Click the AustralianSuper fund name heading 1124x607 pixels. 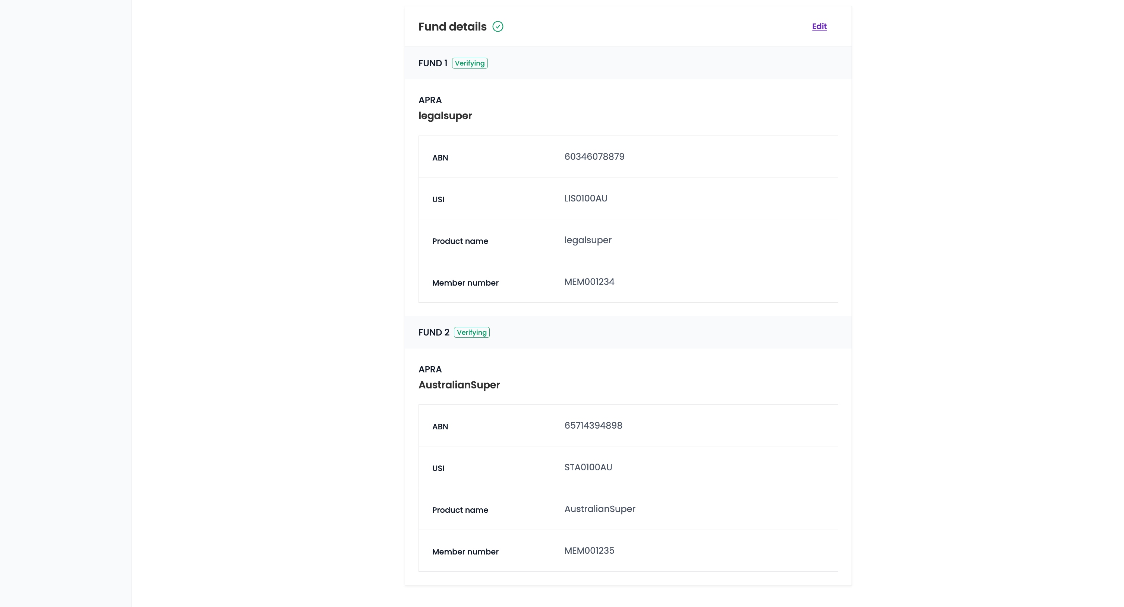[x=459, y=385]
